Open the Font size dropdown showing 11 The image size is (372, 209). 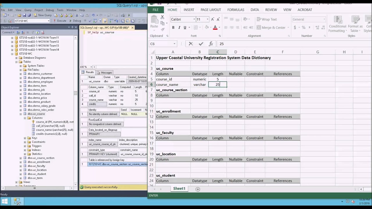(x=208, y=19)
